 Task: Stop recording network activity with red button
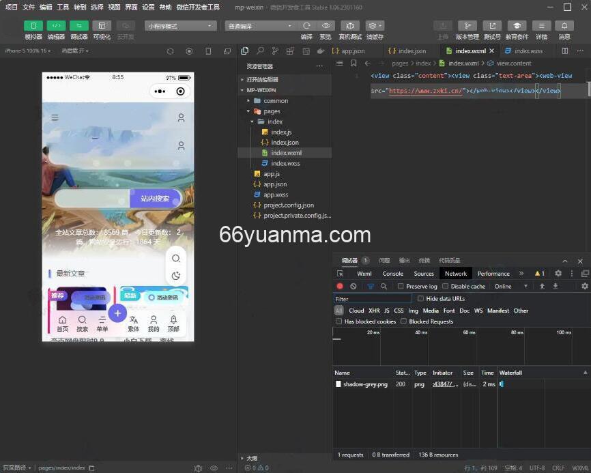340,287
